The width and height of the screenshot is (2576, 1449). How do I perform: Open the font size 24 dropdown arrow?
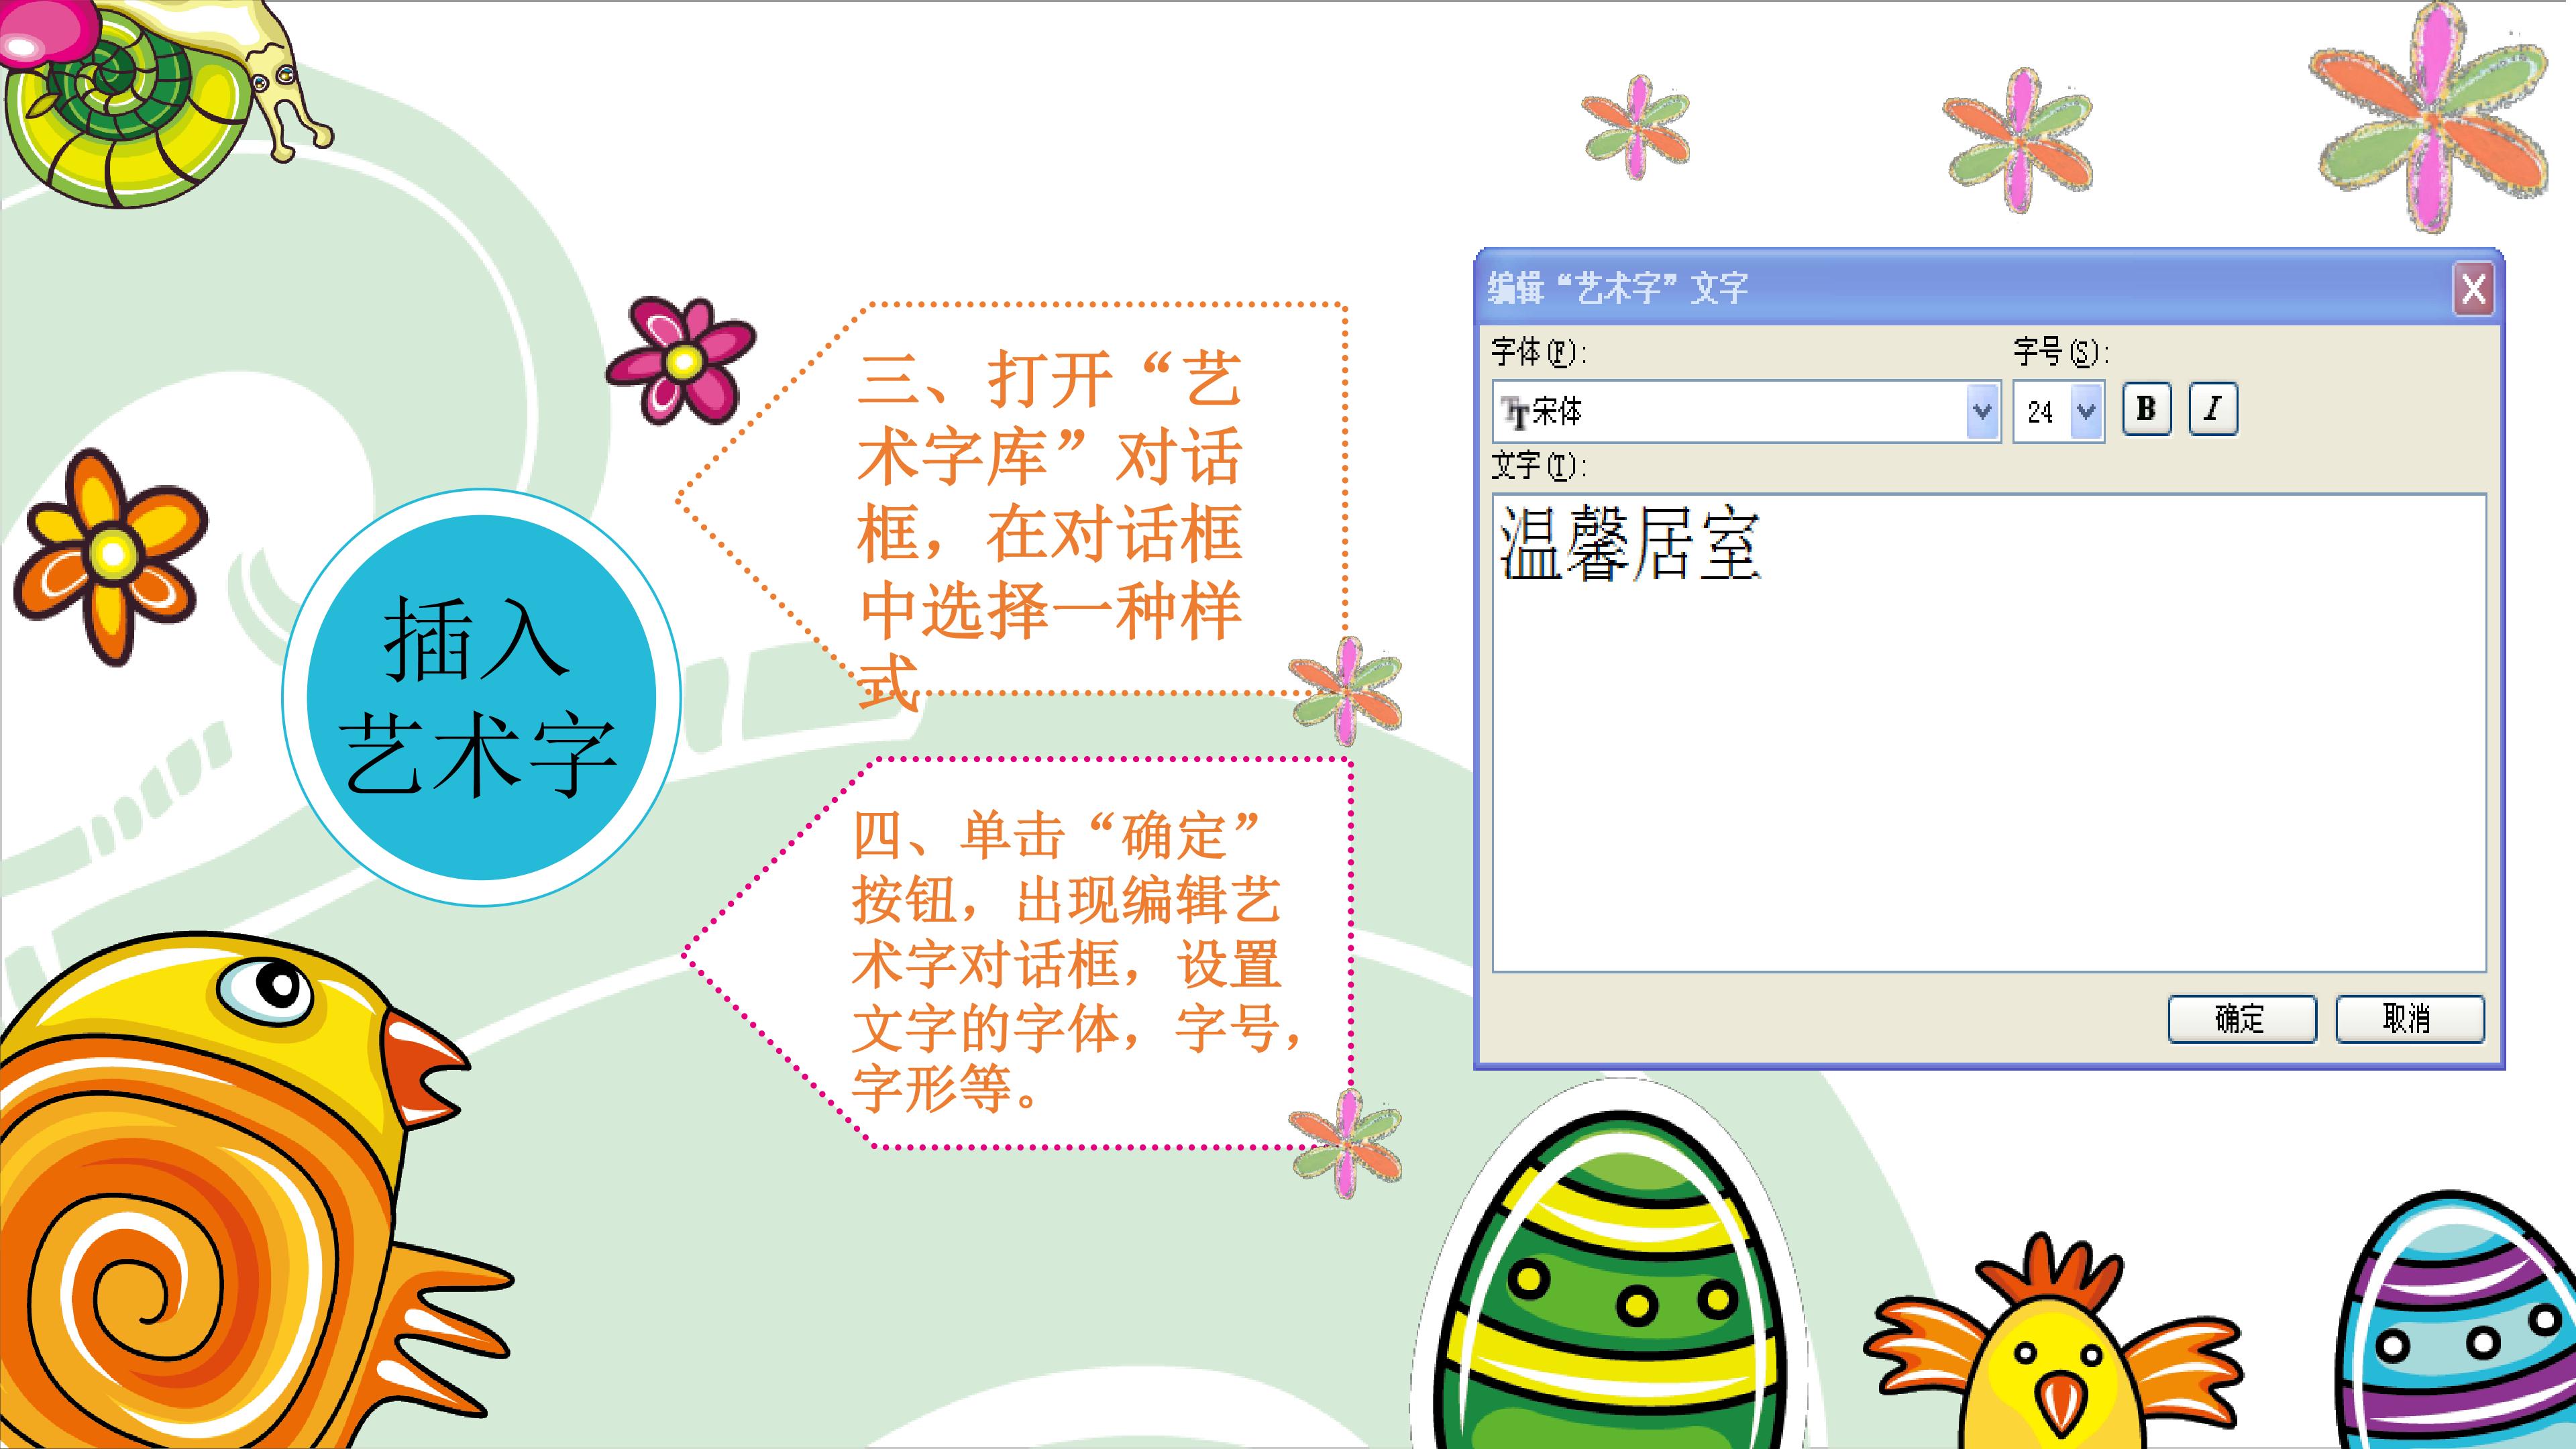coord(2086,411)
